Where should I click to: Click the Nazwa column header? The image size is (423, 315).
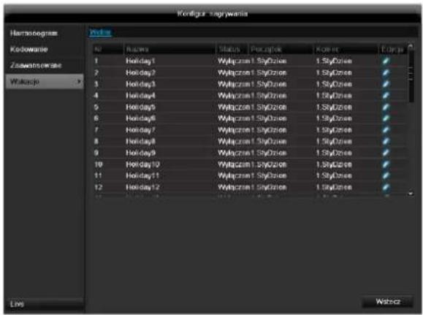pyautogui.click(x=169, y=50)
